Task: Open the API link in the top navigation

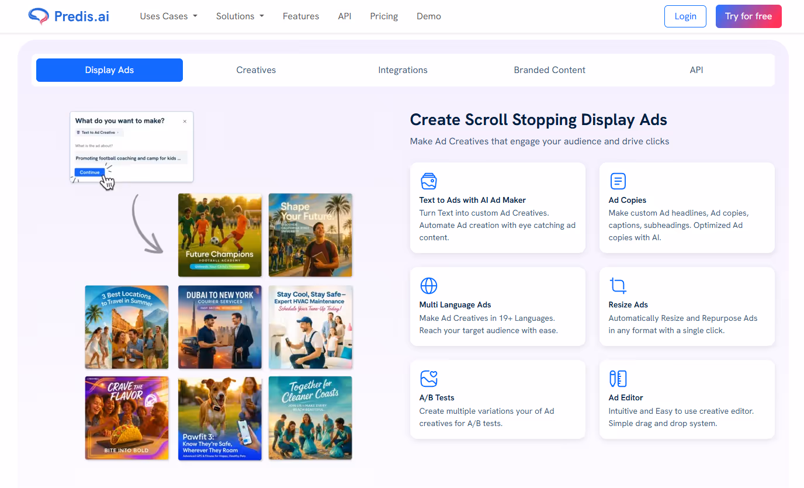Action: (x=345, y=16)
